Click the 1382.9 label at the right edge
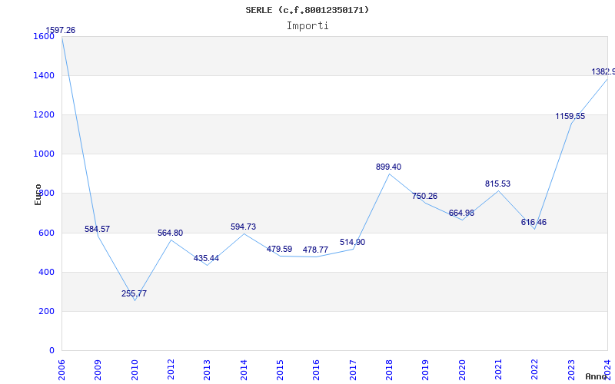615x384 pixels. click(x=603, y=71)
